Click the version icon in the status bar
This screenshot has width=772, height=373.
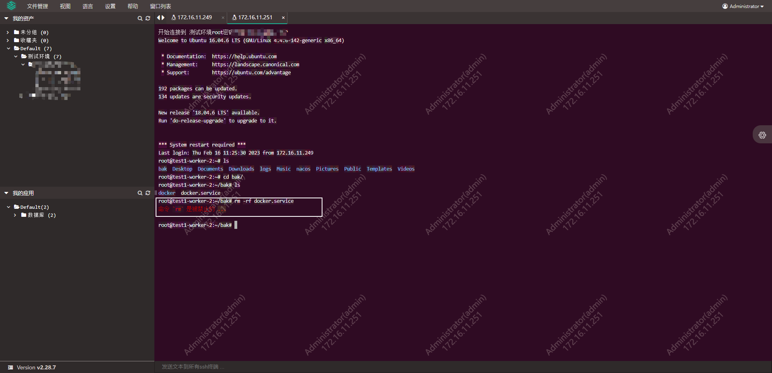point(10,367)
